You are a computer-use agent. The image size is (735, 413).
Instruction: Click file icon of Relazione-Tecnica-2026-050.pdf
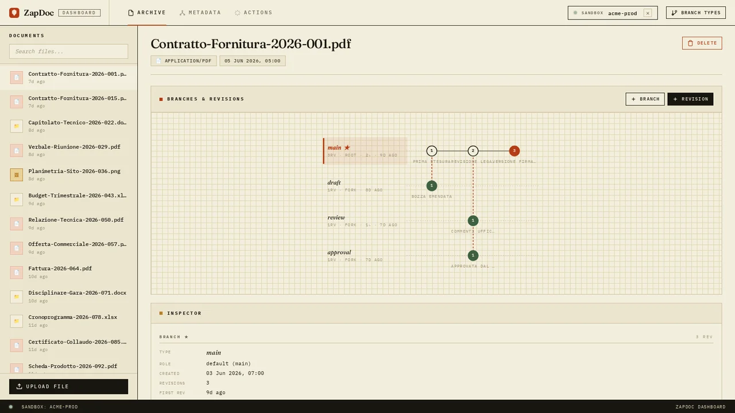[x=17, y=223]
